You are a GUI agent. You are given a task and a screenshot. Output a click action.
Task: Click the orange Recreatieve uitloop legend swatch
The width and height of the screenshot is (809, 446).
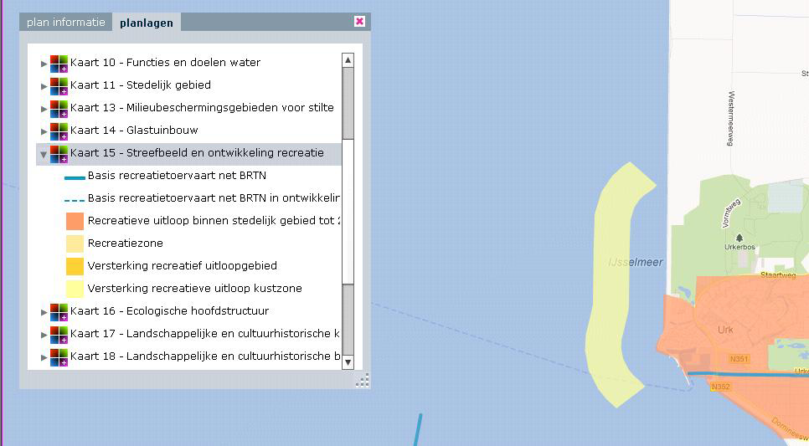tap(75, 221)
